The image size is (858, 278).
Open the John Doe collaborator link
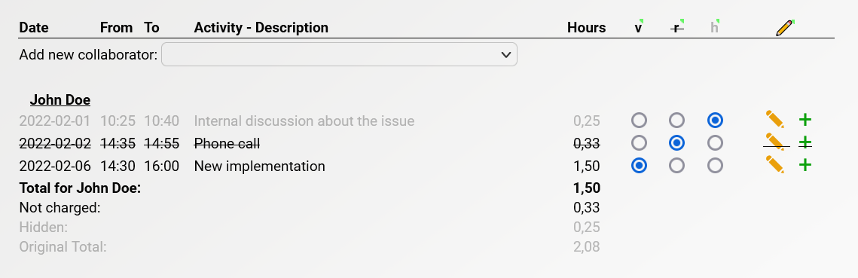tap(60, 100)
